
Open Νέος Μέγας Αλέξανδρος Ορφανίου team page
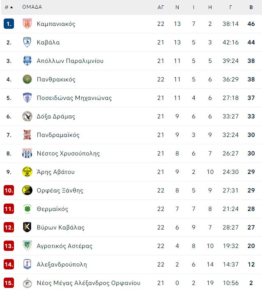pos(89,283)
